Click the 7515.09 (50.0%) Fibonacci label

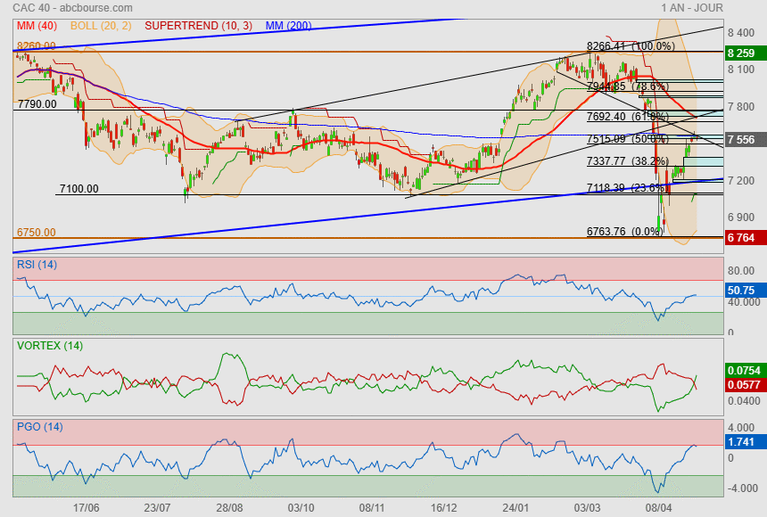click(x=628, y=139)
